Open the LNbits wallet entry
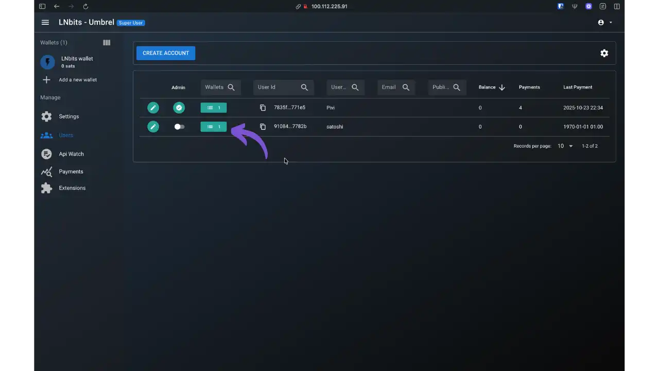 click(77, 62)
